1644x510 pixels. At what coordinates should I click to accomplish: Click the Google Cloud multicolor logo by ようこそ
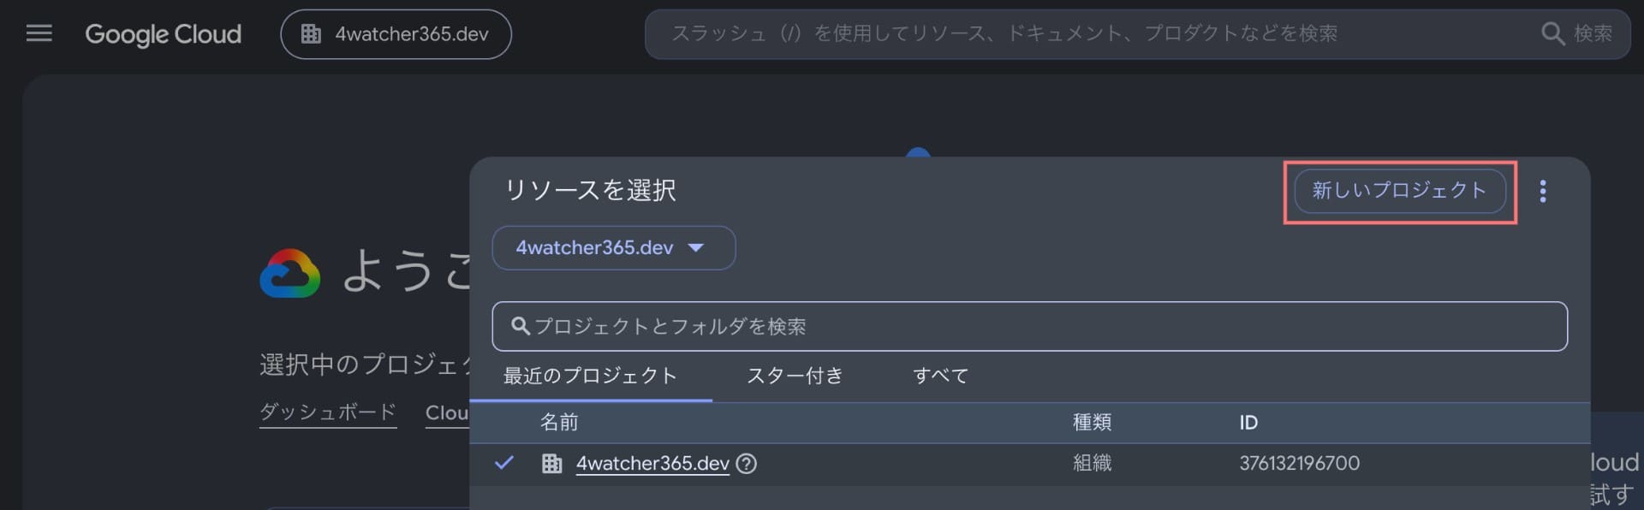point(290,274)
